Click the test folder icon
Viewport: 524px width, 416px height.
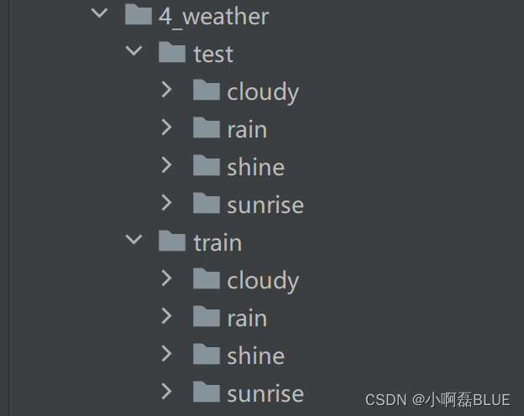tap(172, 52)
